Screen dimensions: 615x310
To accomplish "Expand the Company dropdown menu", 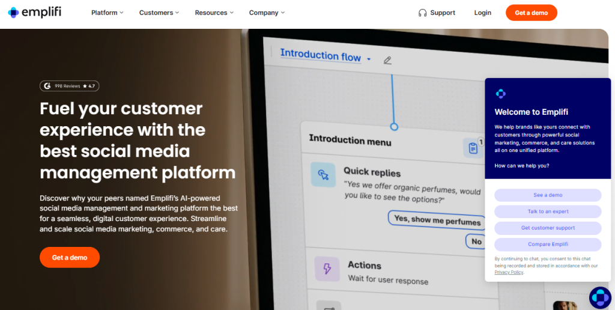I will click(267, 13).
